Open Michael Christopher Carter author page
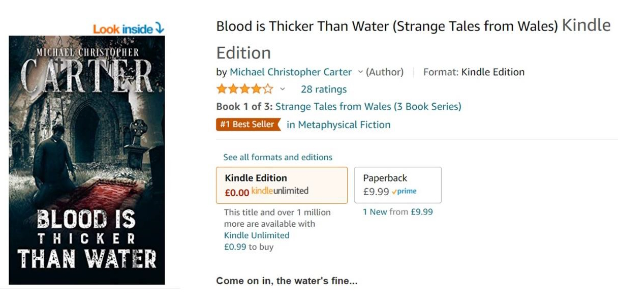 coord(291,72)
